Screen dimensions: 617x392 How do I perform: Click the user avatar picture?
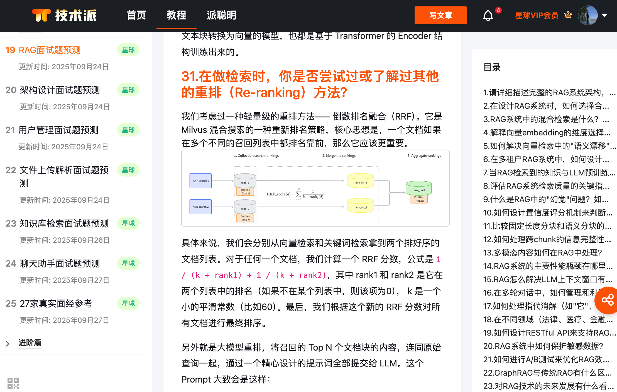pyautogui.click(x=587, y=15)
